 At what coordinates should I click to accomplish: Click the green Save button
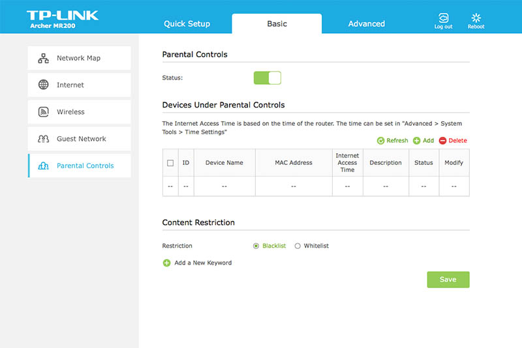pos(448,280)
